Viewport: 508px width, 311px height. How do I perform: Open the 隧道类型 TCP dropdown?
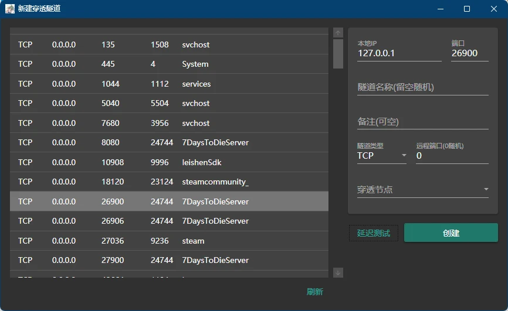point(382,156)
